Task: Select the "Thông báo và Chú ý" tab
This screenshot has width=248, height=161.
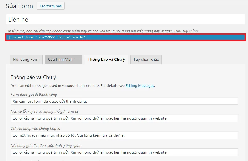Action: coord(106,59)
